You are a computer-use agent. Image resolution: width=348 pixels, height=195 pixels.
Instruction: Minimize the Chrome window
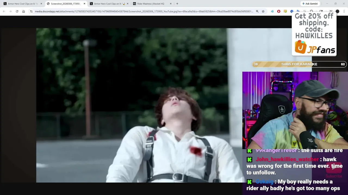click(x=327, y=4)
